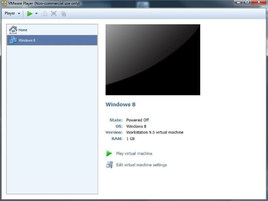Image resolution: width=268 pixels, height=201 pixels.
Task: Click the VMware Player title bar icon
Action: point(4,3)
